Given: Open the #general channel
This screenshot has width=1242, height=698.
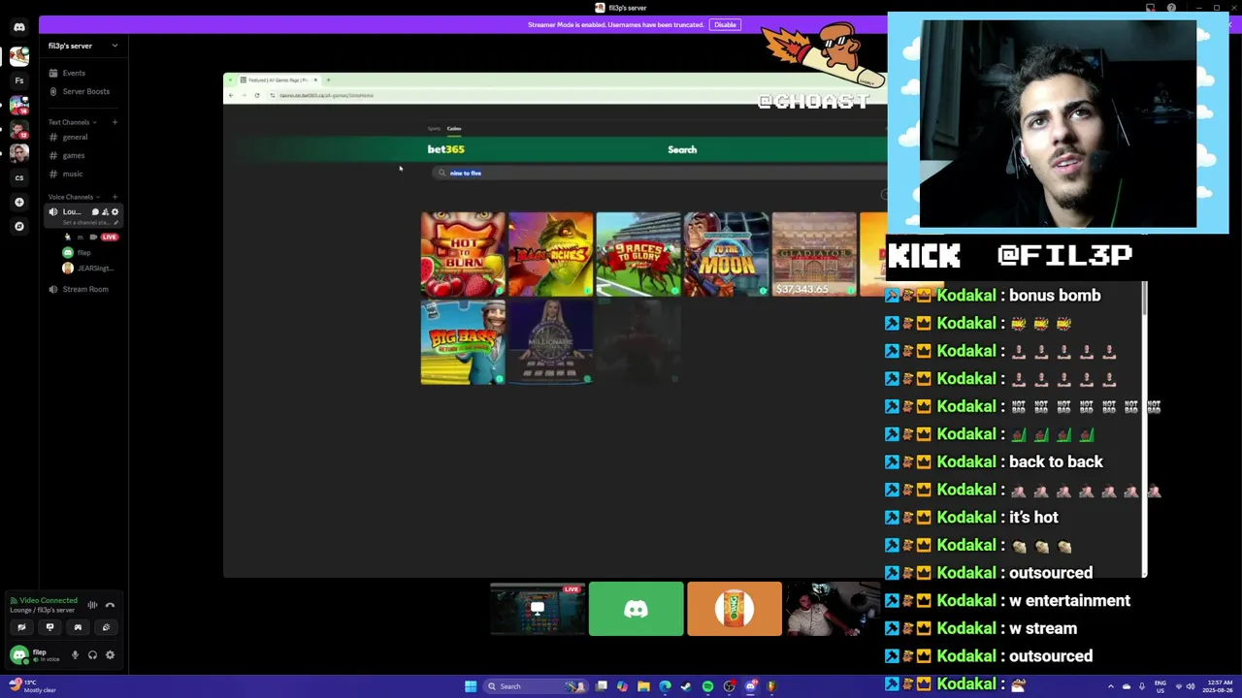Looking at the screenshot, I should [75, 137].
